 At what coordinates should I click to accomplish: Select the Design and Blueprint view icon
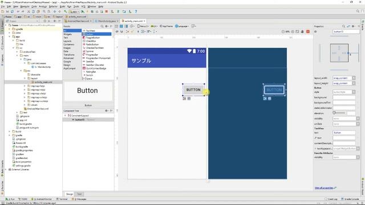coord(126,26)
